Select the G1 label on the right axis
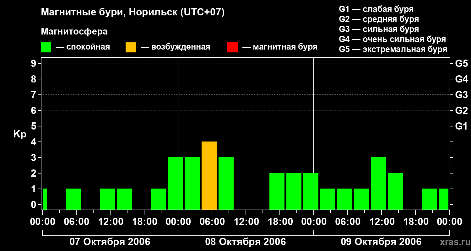 pos(461,126)
